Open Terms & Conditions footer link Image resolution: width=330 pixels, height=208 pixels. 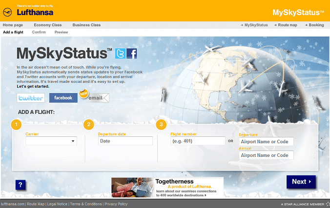click(86, 204)
